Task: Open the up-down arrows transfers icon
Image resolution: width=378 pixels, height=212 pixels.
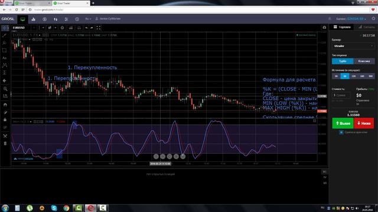Action: click(56, 19)
